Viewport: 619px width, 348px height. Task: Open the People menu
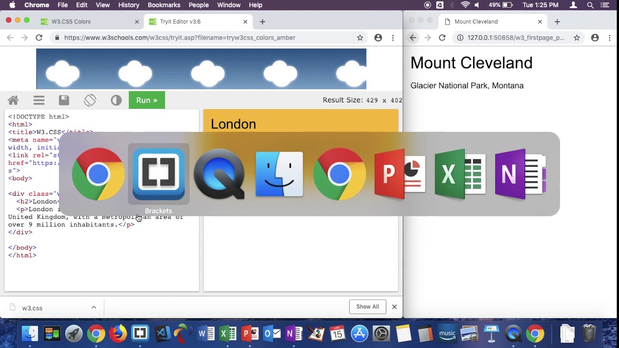(x=199, y=5)
